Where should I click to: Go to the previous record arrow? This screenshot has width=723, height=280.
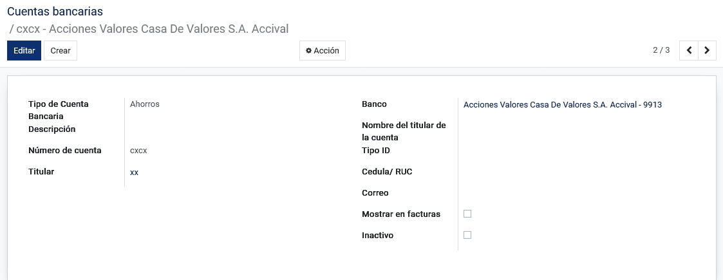(689, 51)
